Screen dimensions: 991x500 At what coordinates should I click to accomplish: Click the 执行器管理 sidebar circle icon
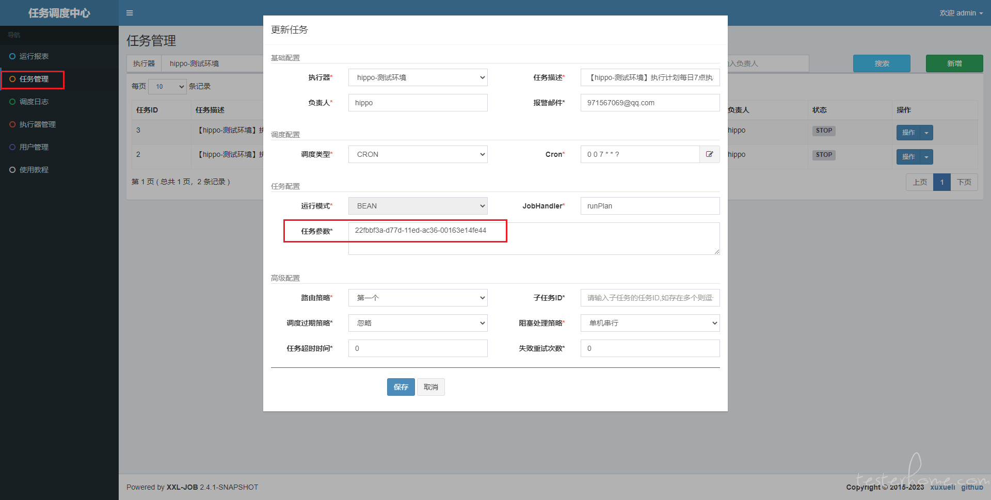(12, 124)
